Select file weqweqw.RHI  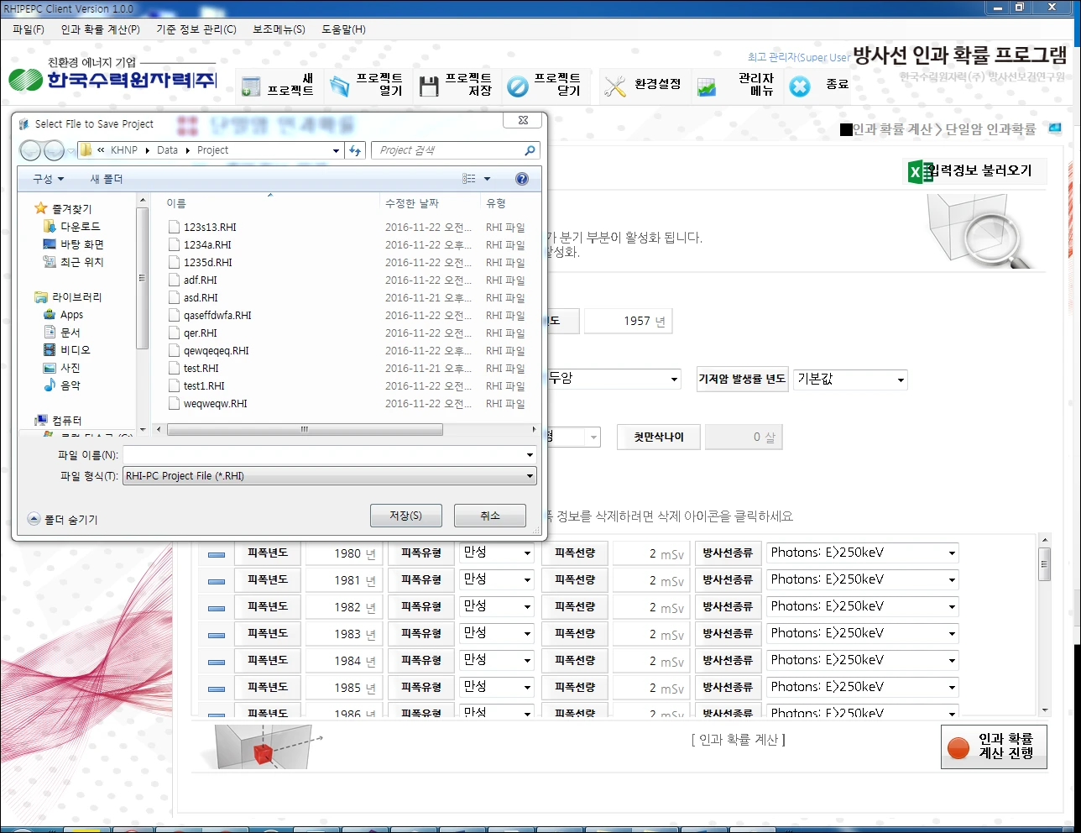click(215, 404)
